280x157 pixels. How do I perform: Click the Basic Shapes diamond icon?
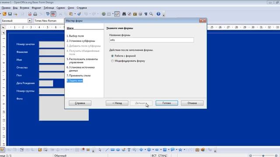pyautogui.click(x=141, y=150)
